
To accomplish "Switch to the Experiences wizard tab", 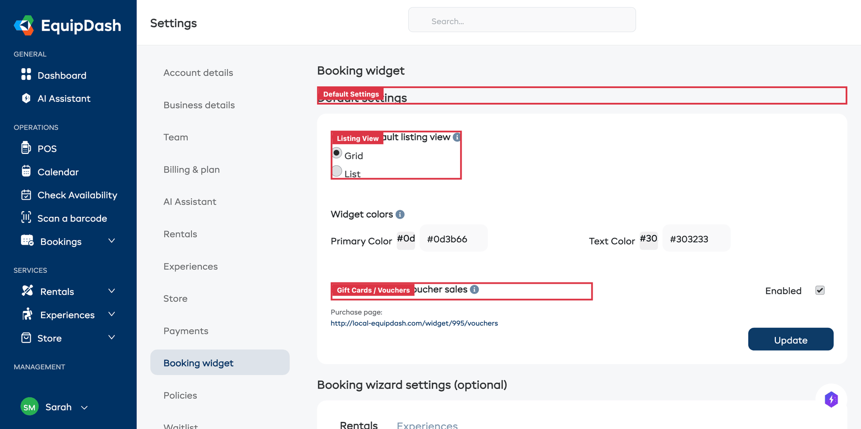I will pos(427,425).
